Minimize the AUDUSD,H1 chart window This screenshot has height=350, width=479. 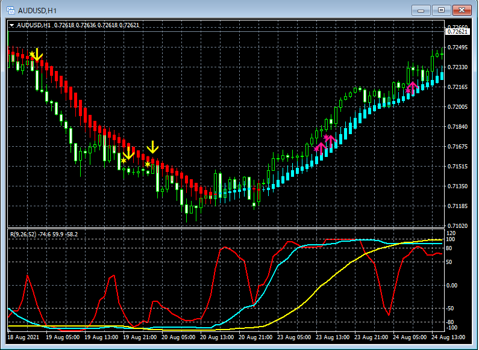tap(422, 10)
